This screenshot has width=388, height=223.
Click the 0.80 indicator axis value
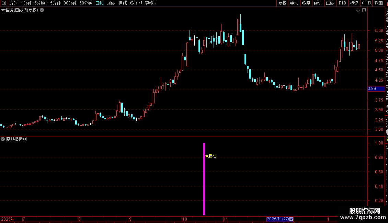pos(379,157)
